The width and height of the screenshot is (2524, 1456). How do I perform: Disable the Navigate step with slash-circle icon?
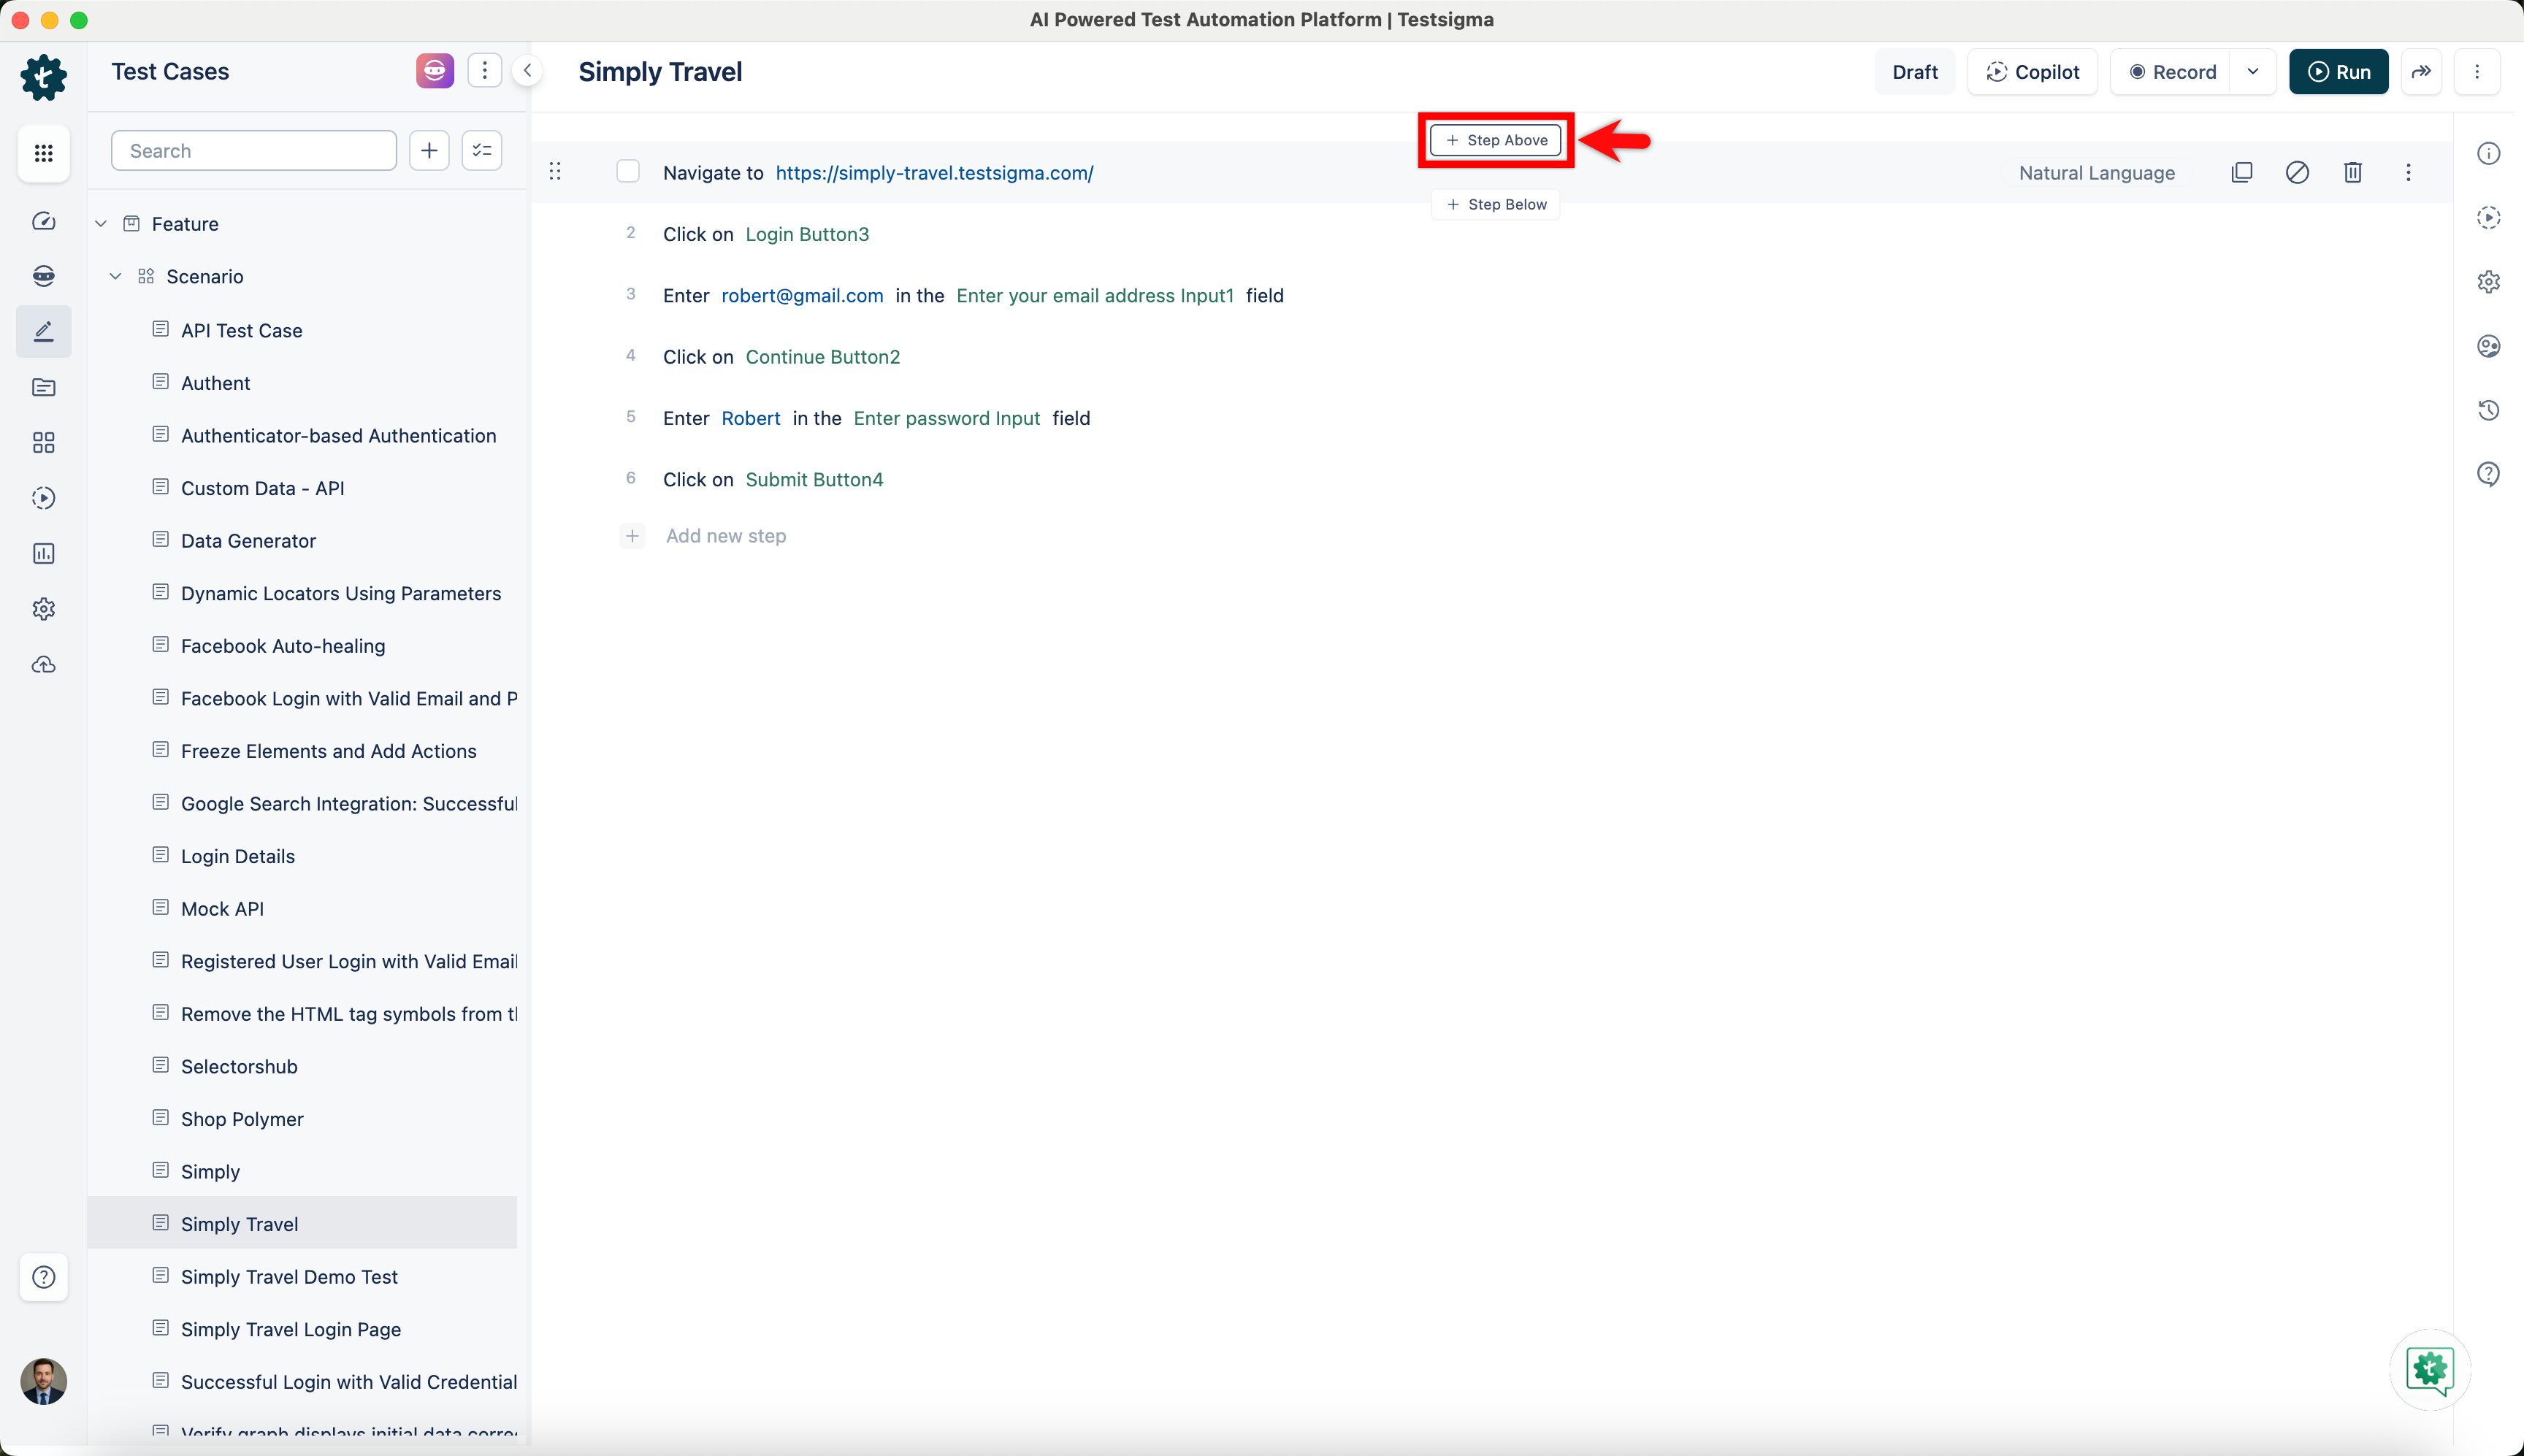pos(2297,172)
